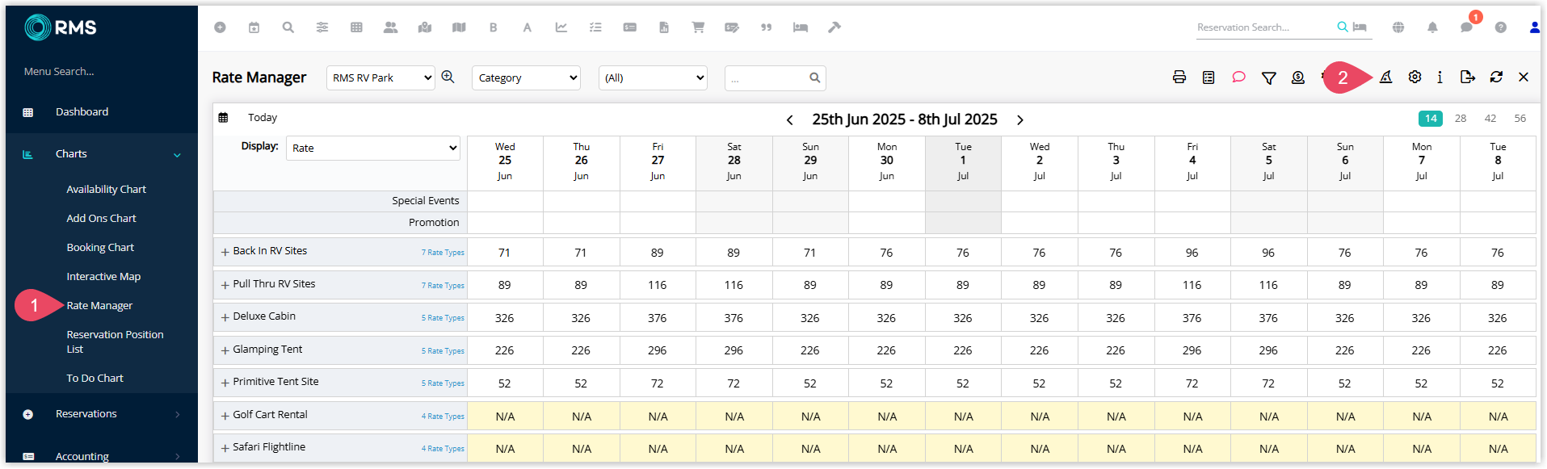Open Booking Chart in the sidebar
Viewport: 1547px width, 469px height.
100,248
